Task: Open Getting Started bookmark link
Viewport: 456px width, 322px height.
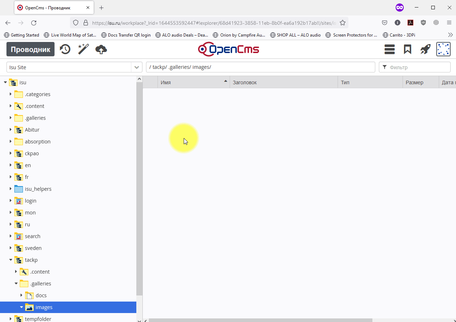Action: 22,35
